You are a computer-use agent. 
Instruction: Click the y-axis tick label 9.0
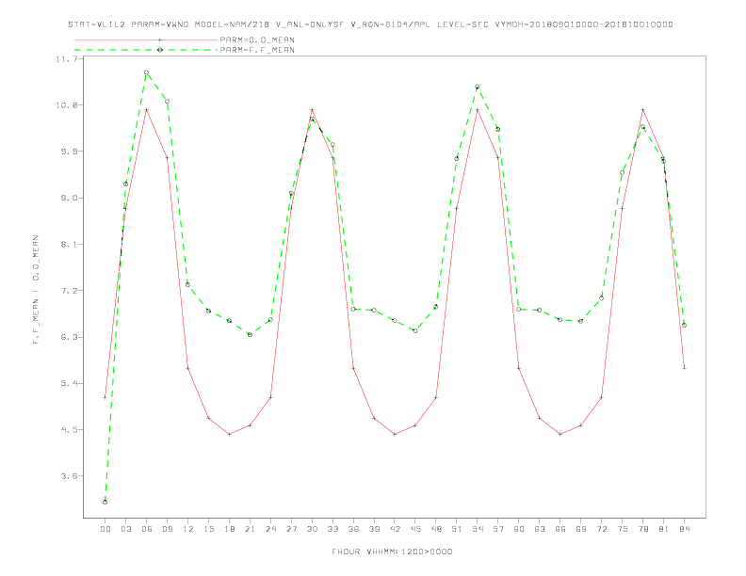click(68, 199)
